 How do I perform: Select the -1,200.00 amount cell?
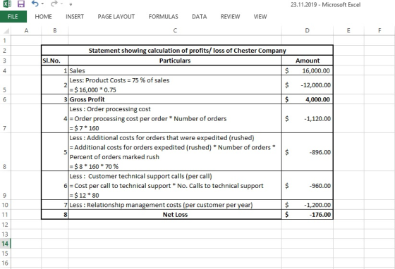tap(308, 205)
